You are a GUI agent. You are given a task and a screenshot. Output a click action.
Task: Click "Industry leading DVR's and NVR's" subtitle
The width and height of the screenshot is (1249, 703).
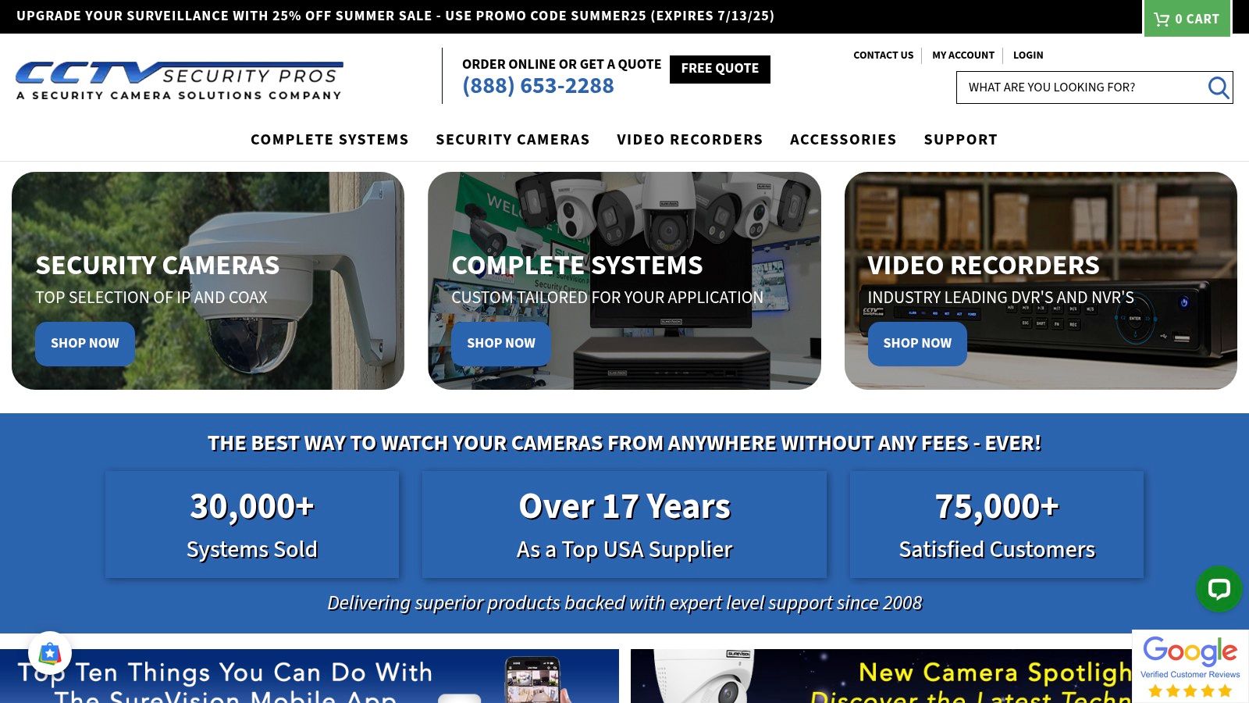pos(1001,298)
